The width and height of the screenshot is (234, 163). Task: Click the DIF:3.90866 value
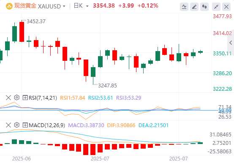click(121, 125)
